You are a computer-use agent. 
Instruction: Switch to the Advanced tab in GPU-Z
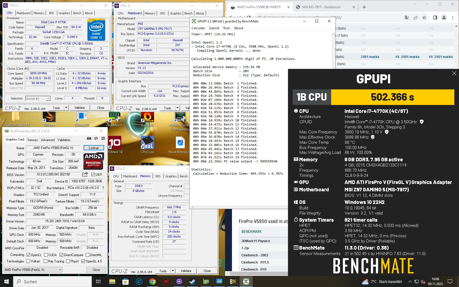point(48,140)
